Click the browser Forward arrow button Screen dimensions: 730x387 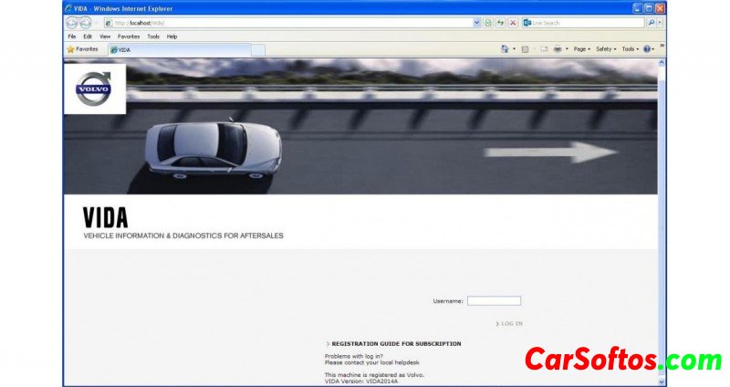coord(85,22)
